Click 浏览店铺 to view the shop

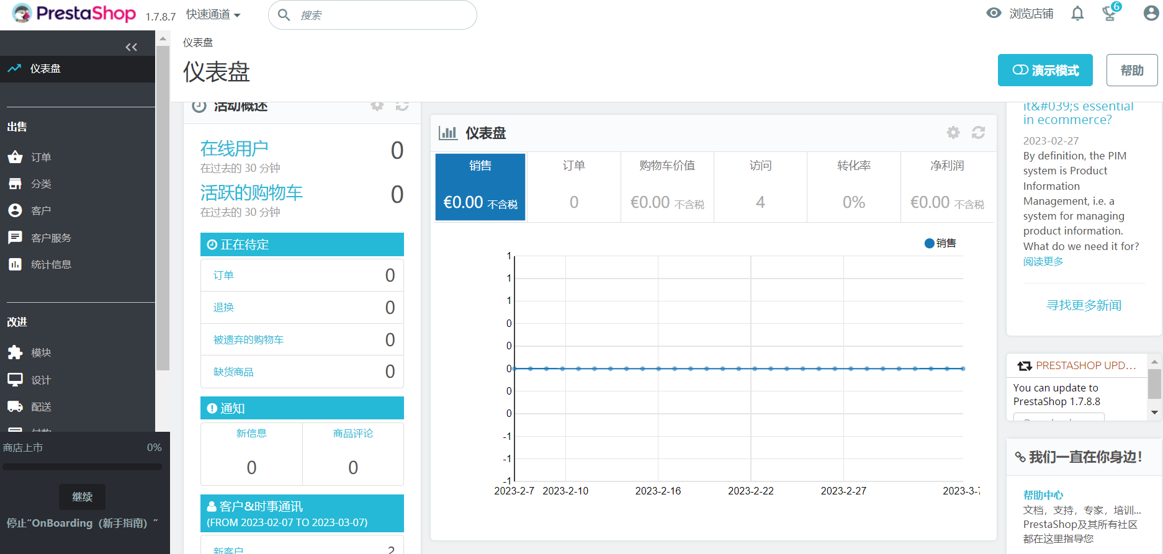click(x=1031, y=14)
